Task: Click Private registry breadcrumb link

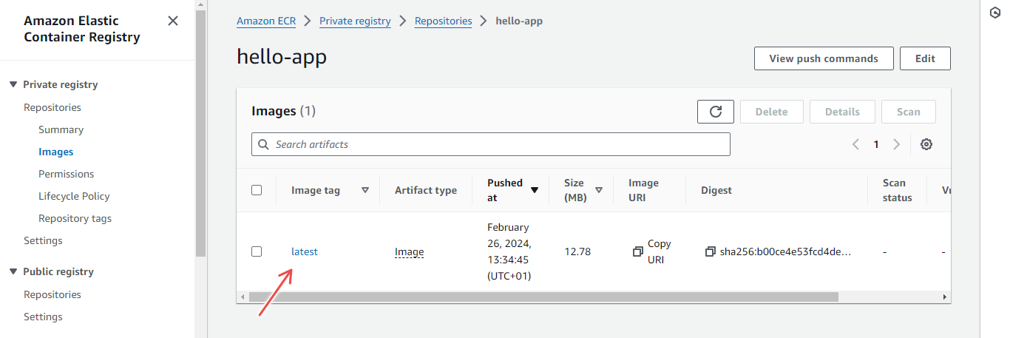Action: (355, 21)
